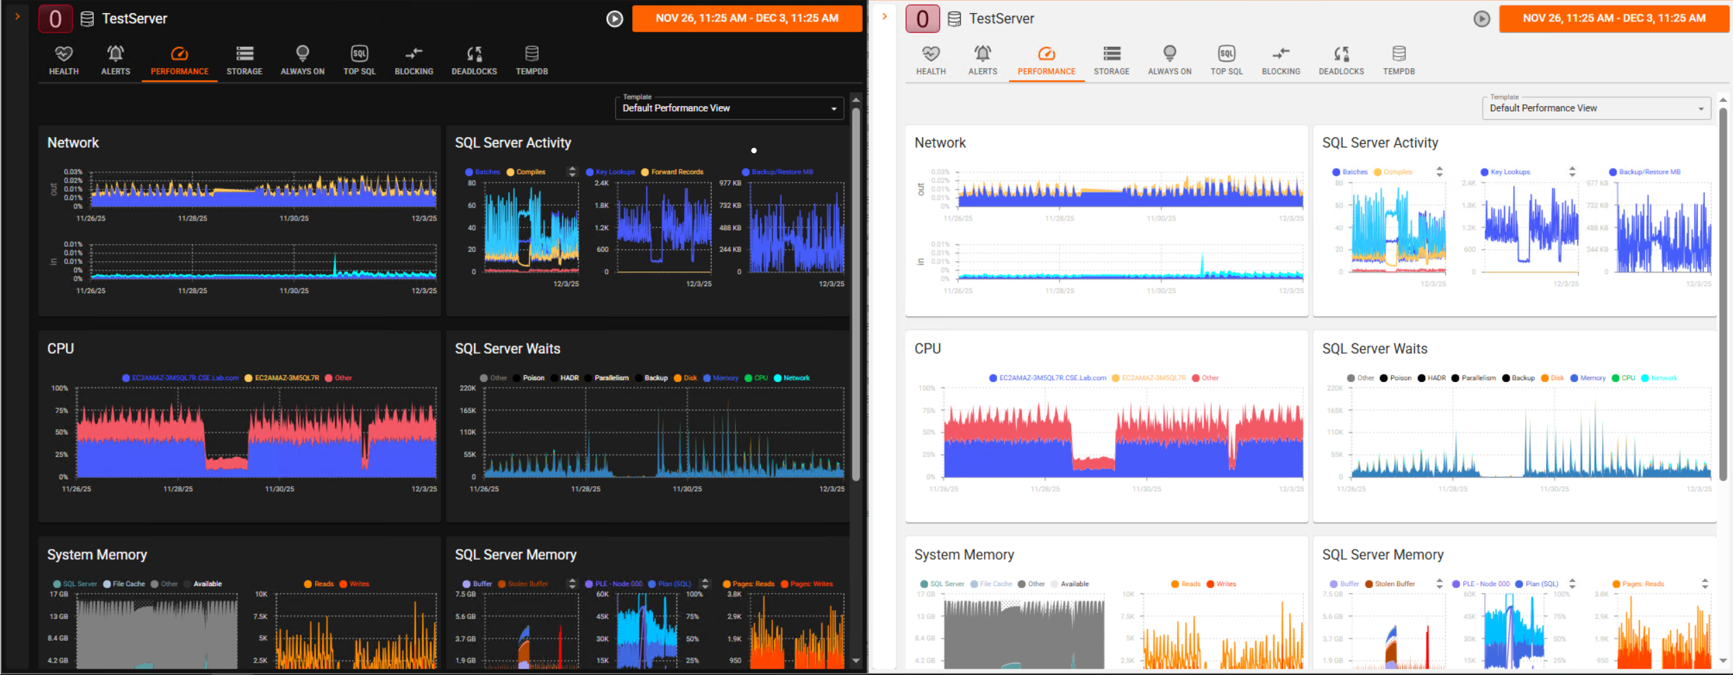Image resolution: width=1733 pixels, height=675 pixels.
Task: Open Top SQL icon in light dashboard
Action: click(x=1227, y=53)
